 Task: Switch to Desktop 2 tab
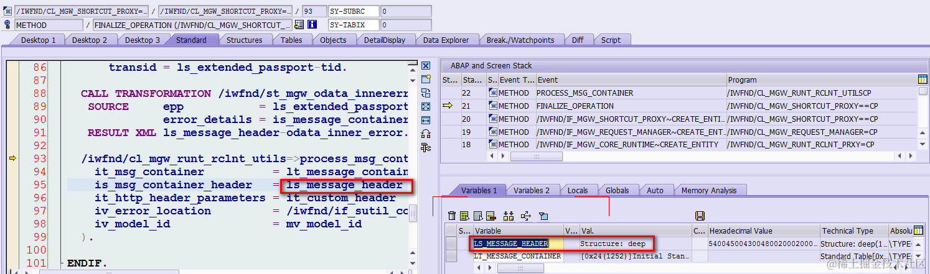pyautogui.click(x=90, y=40)
